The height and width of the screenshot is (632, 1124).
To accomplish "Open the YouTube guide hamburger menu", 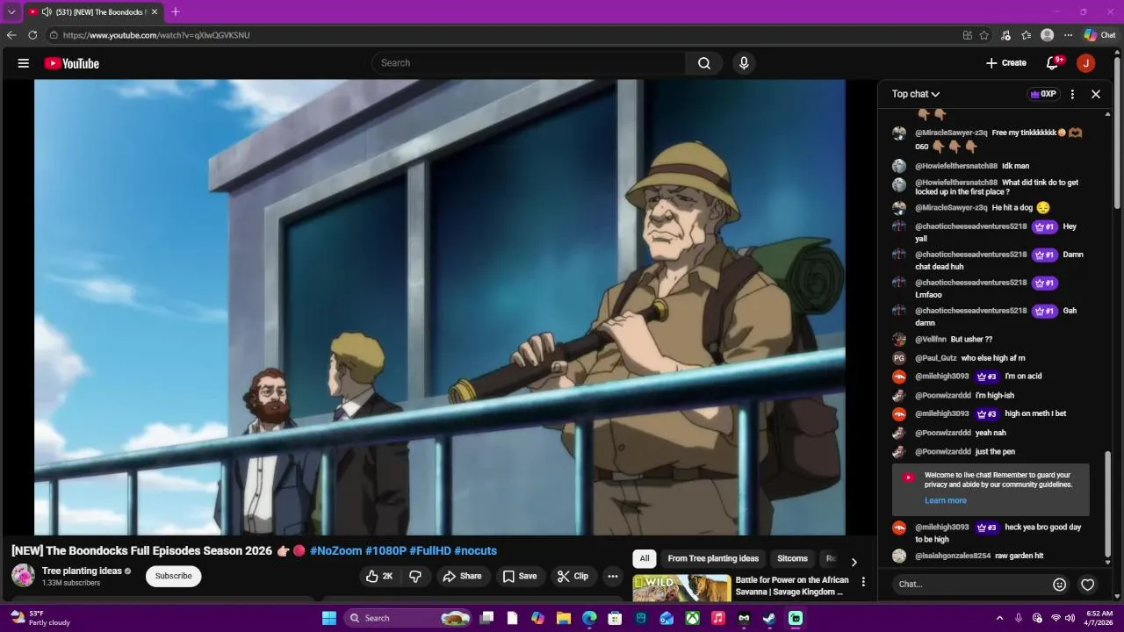I will 24,63.
